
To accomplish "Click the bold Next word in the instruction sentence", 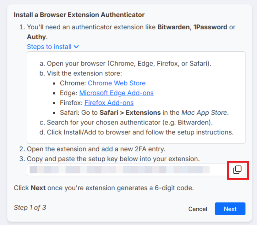I will [x=38, y=188].
